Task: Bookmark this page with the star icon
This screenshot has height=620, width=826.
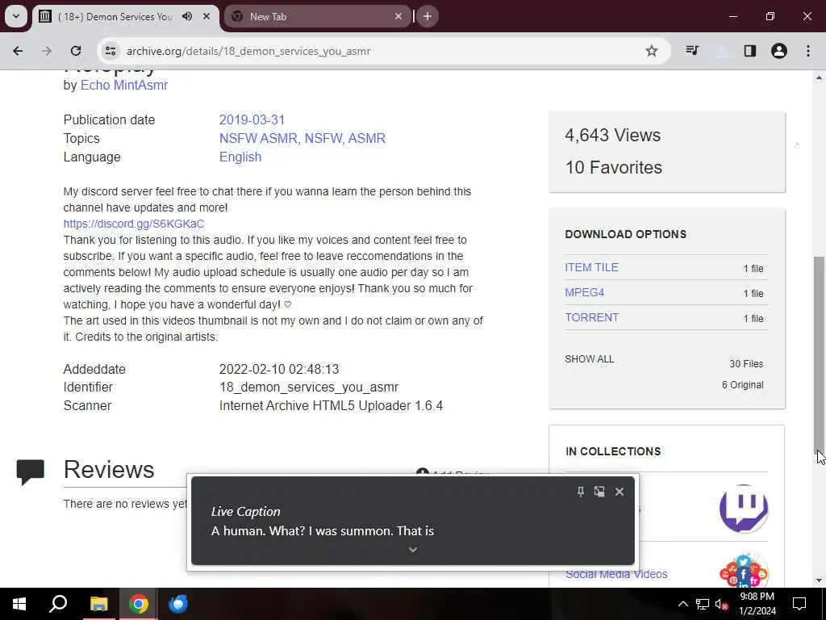Action: click(652, 51)
